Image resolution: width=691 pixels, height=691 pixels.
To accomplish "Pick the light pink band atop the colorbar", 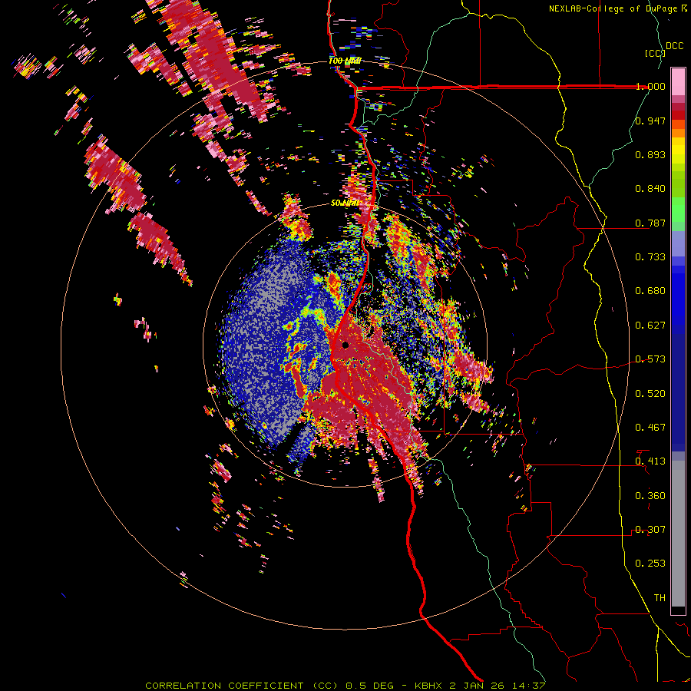I will [678, 82].
